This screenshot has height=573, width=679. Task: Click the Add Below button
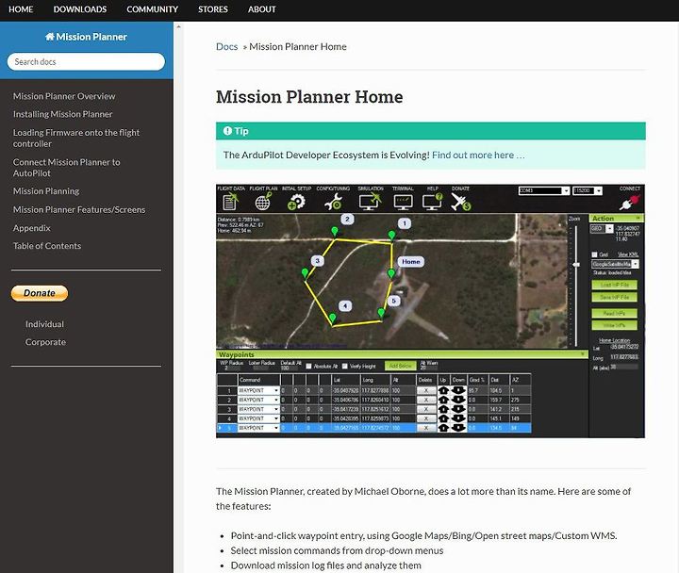(400, 366)
